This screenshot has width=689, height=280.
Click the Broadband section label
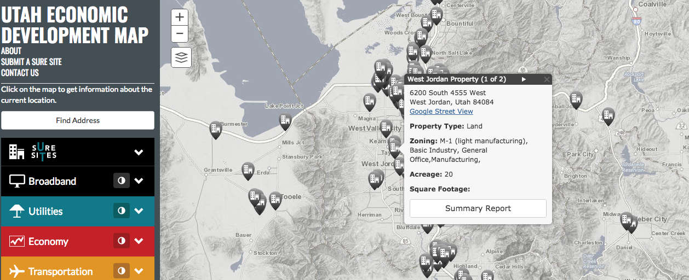(52, 181)
